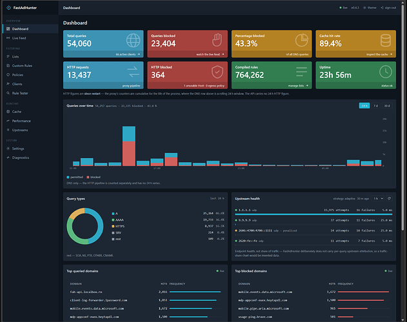Click client-log-forwarder.1password.com domain row
The width and height of the screenshot is (407, 322).
coord(145,300)
